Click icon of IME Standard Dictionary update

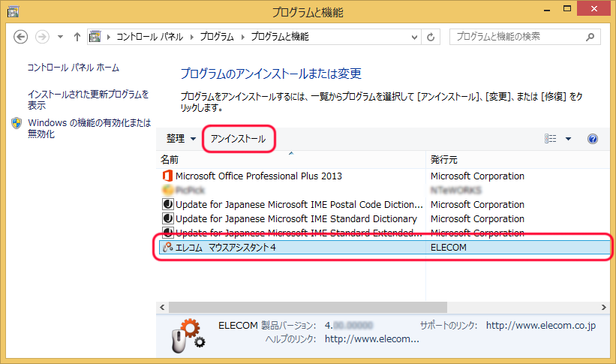point(168,218)
